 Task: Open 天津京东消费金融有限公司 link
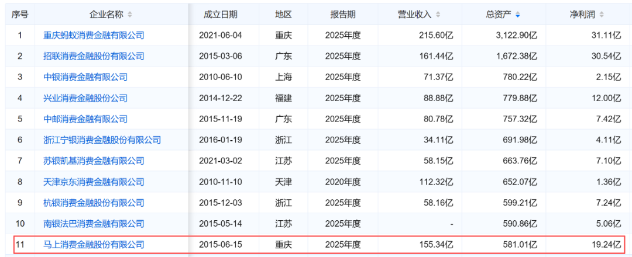(x=94, y=182)
